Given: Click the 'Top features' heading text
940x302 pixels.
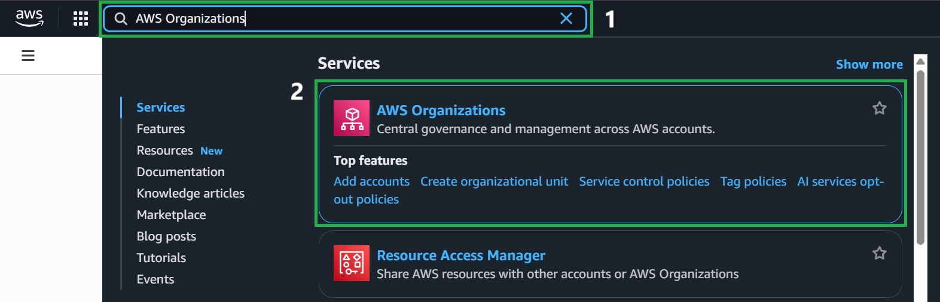Looking at the screenshot, I should click(371, 161).
